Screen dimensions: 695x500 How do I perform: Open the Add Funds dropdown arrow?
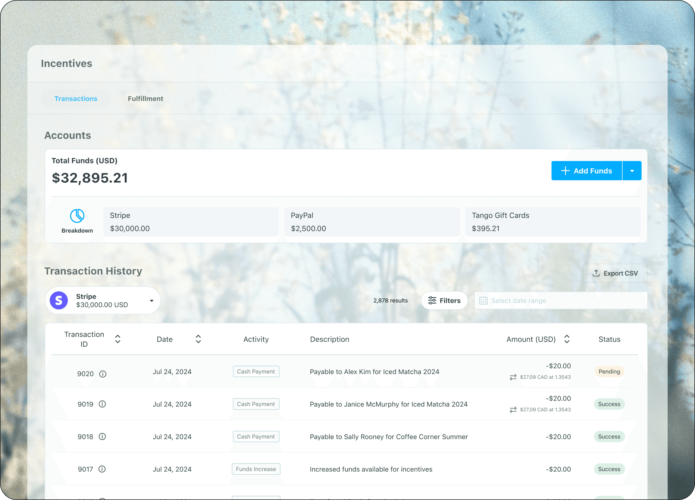[x=632, y=171]
